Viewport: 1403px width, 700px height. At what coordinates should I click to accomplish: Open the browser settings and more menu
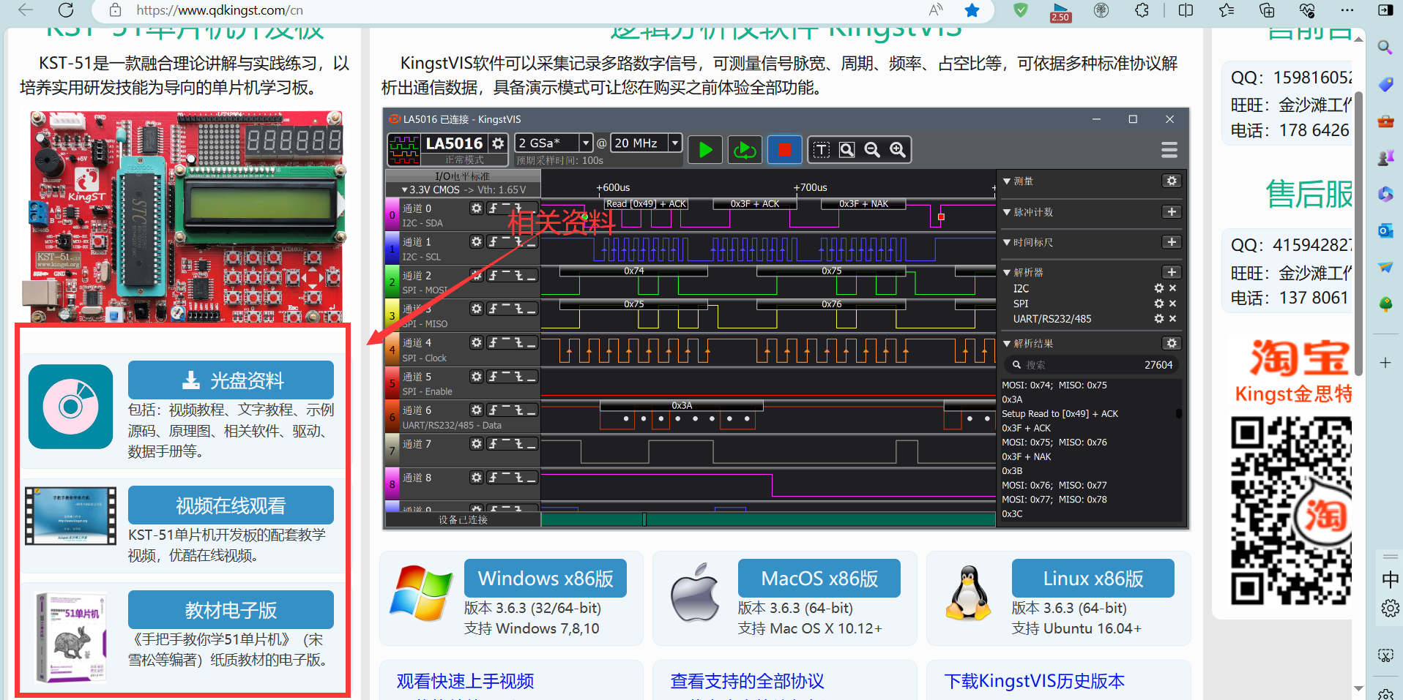point(1347,10)
